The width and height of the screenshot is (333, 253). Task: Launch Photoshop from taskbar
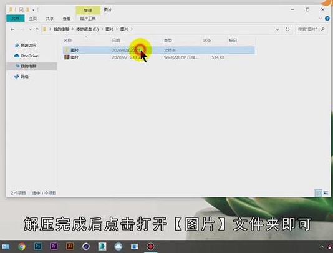pos(38,246)
